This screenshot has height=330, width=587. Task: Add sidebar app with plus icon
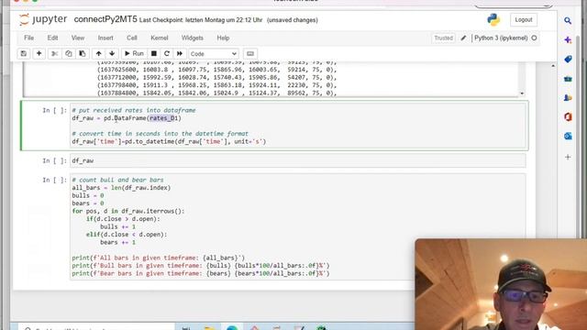tap(568, 157)
